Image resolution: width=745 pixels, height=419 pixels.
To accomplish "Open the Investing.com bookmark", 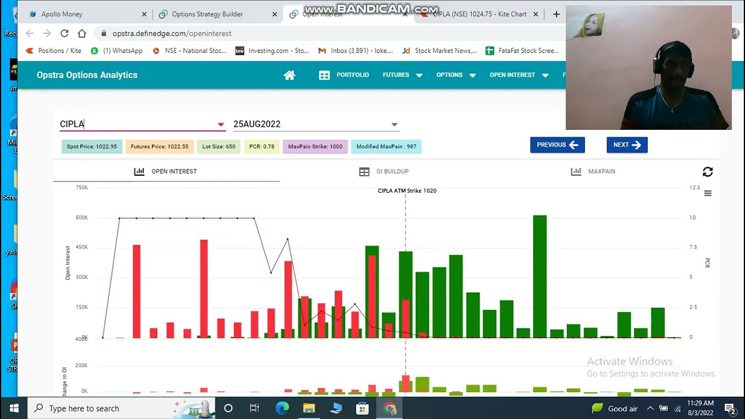I will [x=272, y=51].
